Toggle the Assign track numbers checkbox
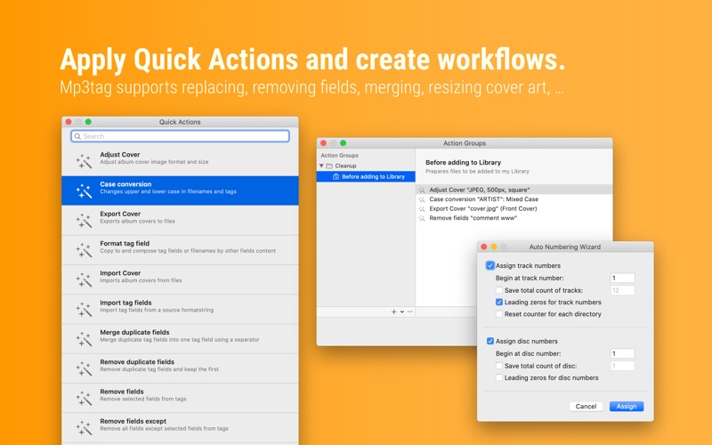The width and height of the screenshot is (712, 445). pyautogui.click(x=490, y=265)
